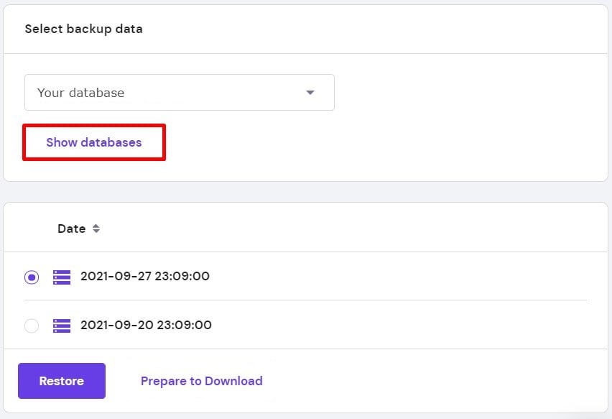Choose the earlier backup via its radio button

pos(32,326)
